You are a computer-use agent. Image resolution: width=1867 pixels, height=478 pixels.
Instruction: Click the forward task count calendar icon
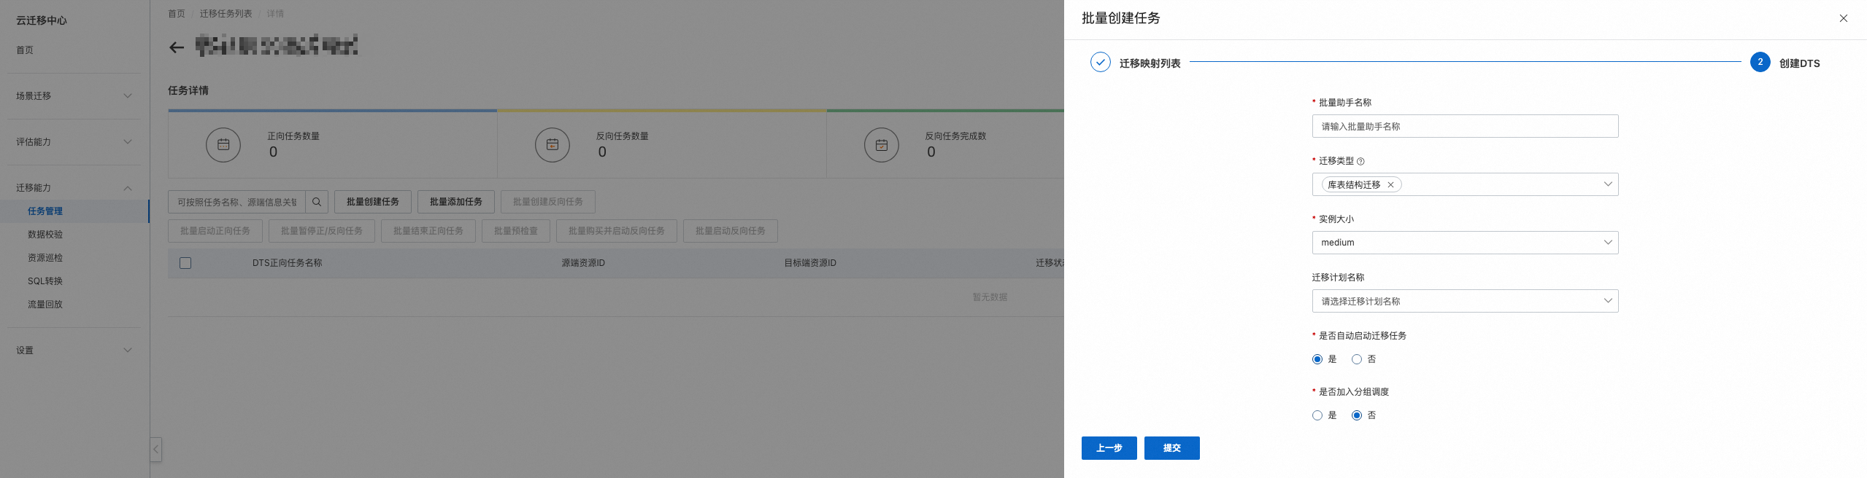coord(223,144)
